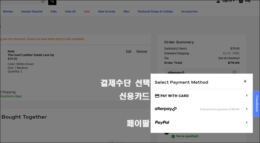Screen dimensions: 260x143
Task: Open the Gender Neutral menu
Action: point(32,12)
